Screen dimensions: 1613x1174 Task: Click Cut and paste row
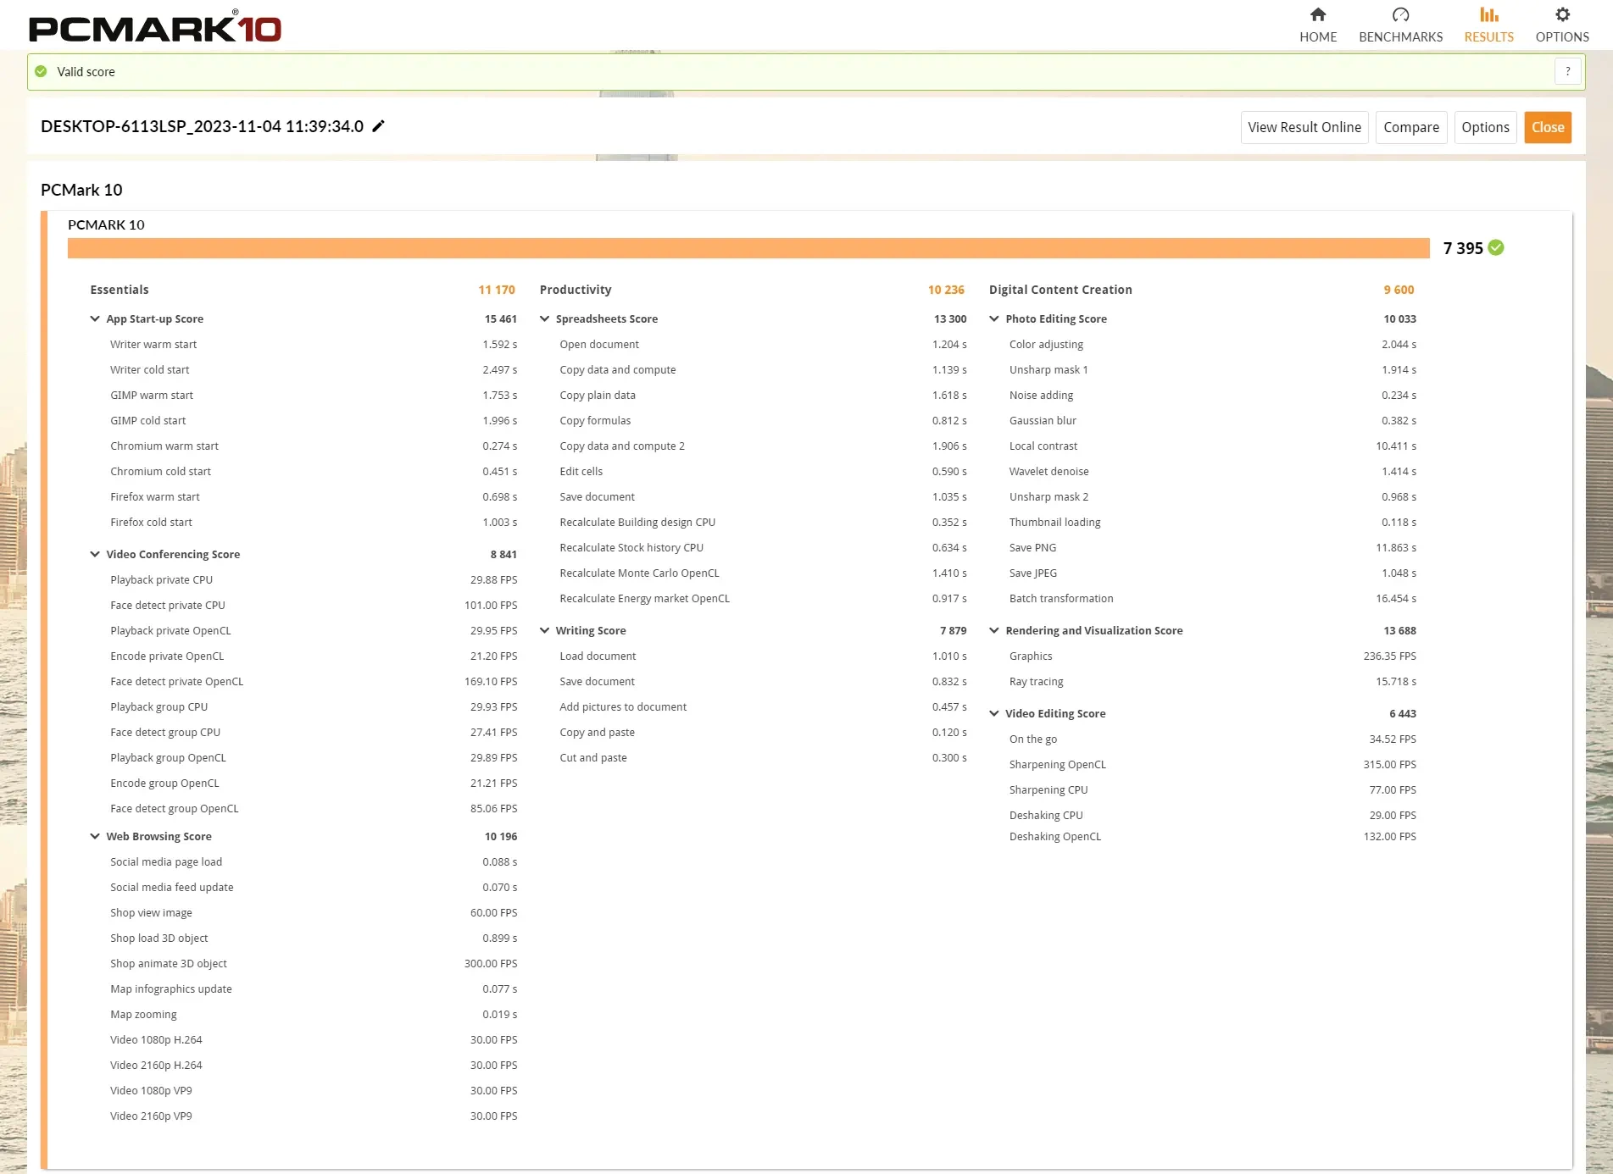pos(763,758)
